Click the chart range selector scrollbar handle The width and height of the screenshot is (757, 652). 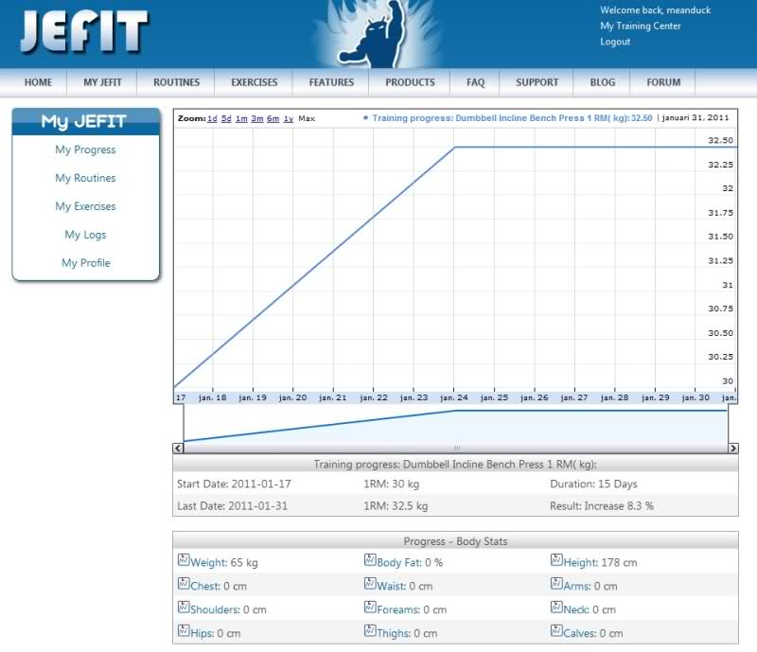coord(456,448)
